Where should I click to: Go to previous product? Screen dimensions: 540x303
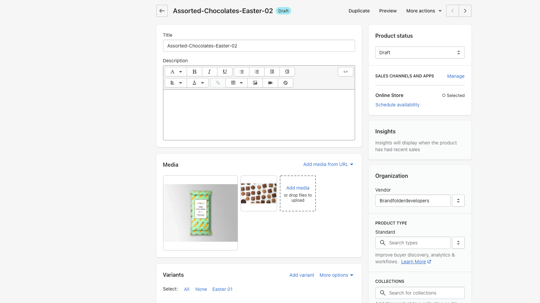(453, 11)
